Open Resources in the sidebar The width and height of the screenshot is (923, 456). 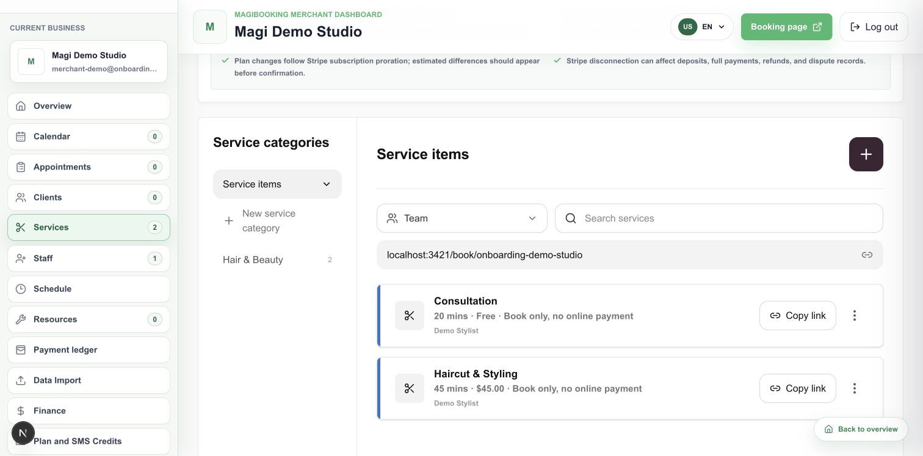(89, 319)
